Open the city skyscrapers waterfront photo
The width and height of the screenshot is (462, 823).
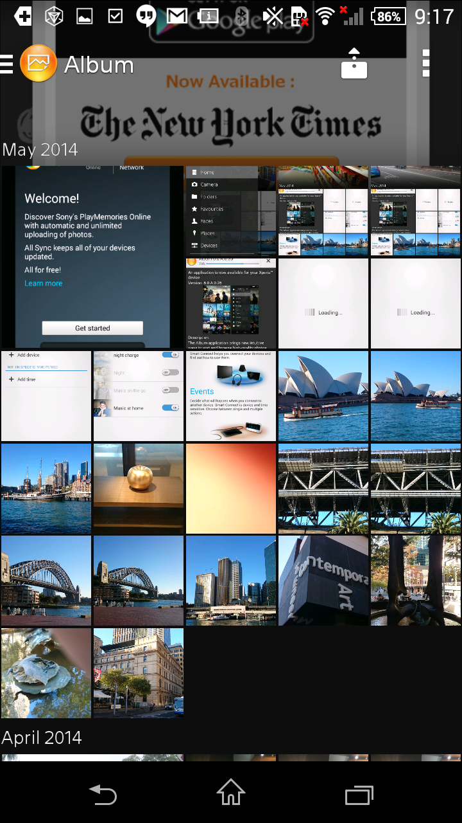[231, 581]
